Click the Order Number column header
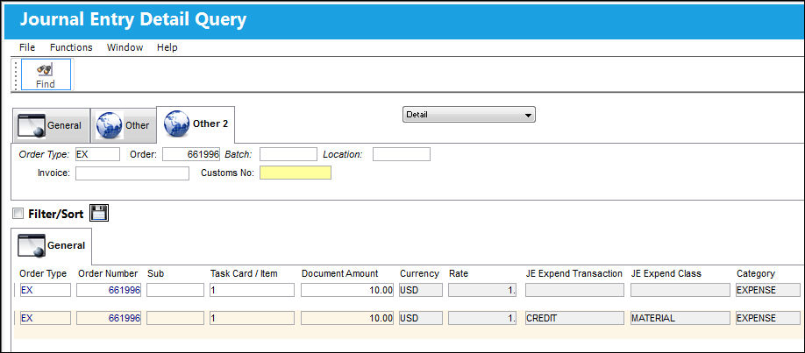Viewport: 805px width, 353px height. point(108,273)
